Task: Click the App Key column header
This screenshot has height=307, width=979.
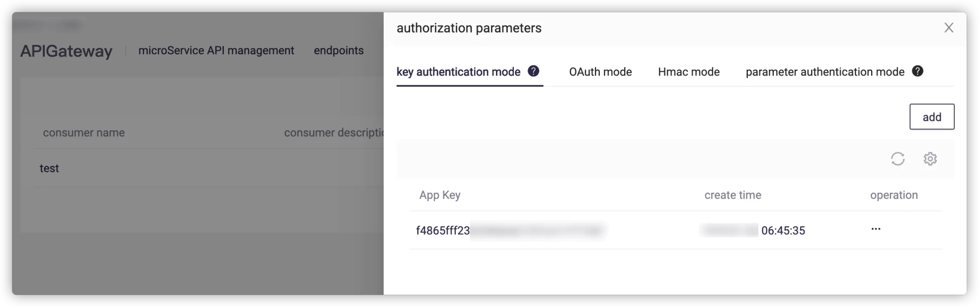Action: [x=440, y=195]
